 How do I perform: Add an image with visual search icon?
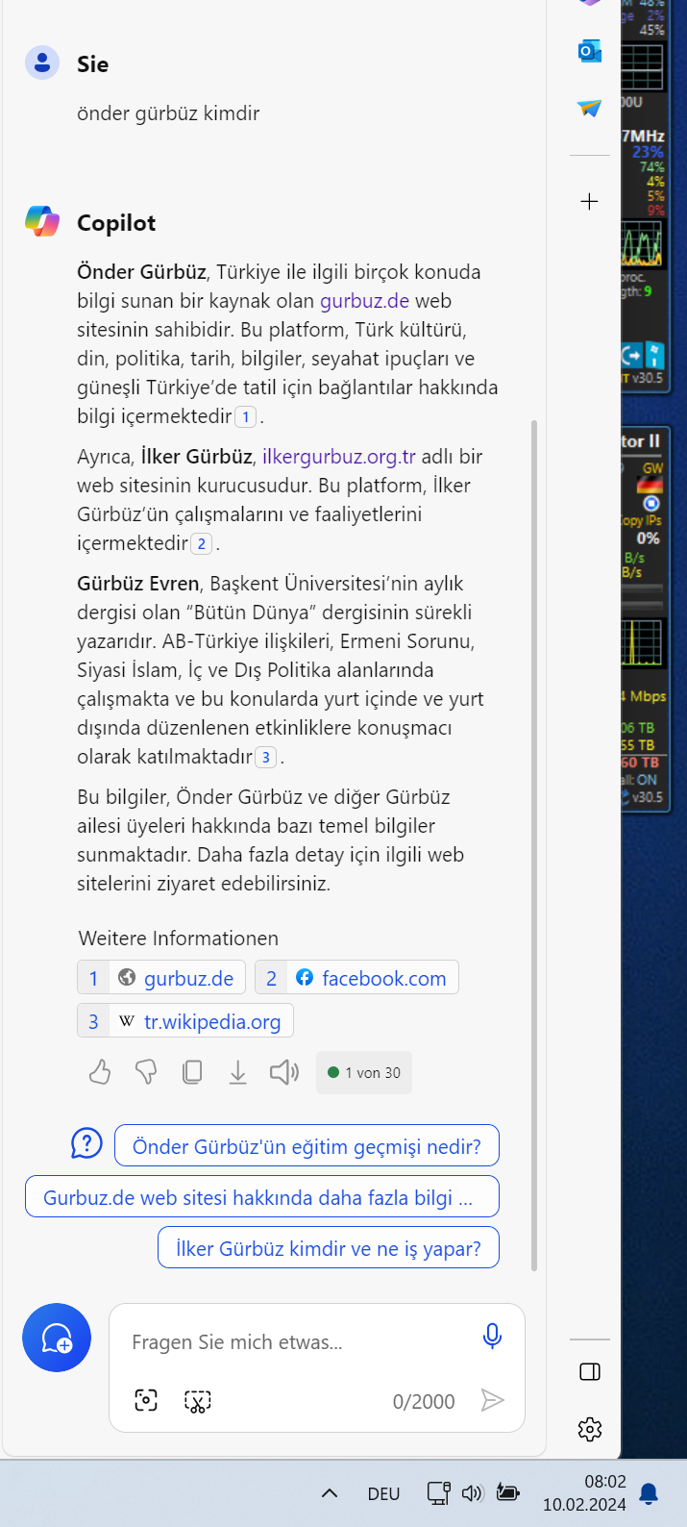[146, 1400]
